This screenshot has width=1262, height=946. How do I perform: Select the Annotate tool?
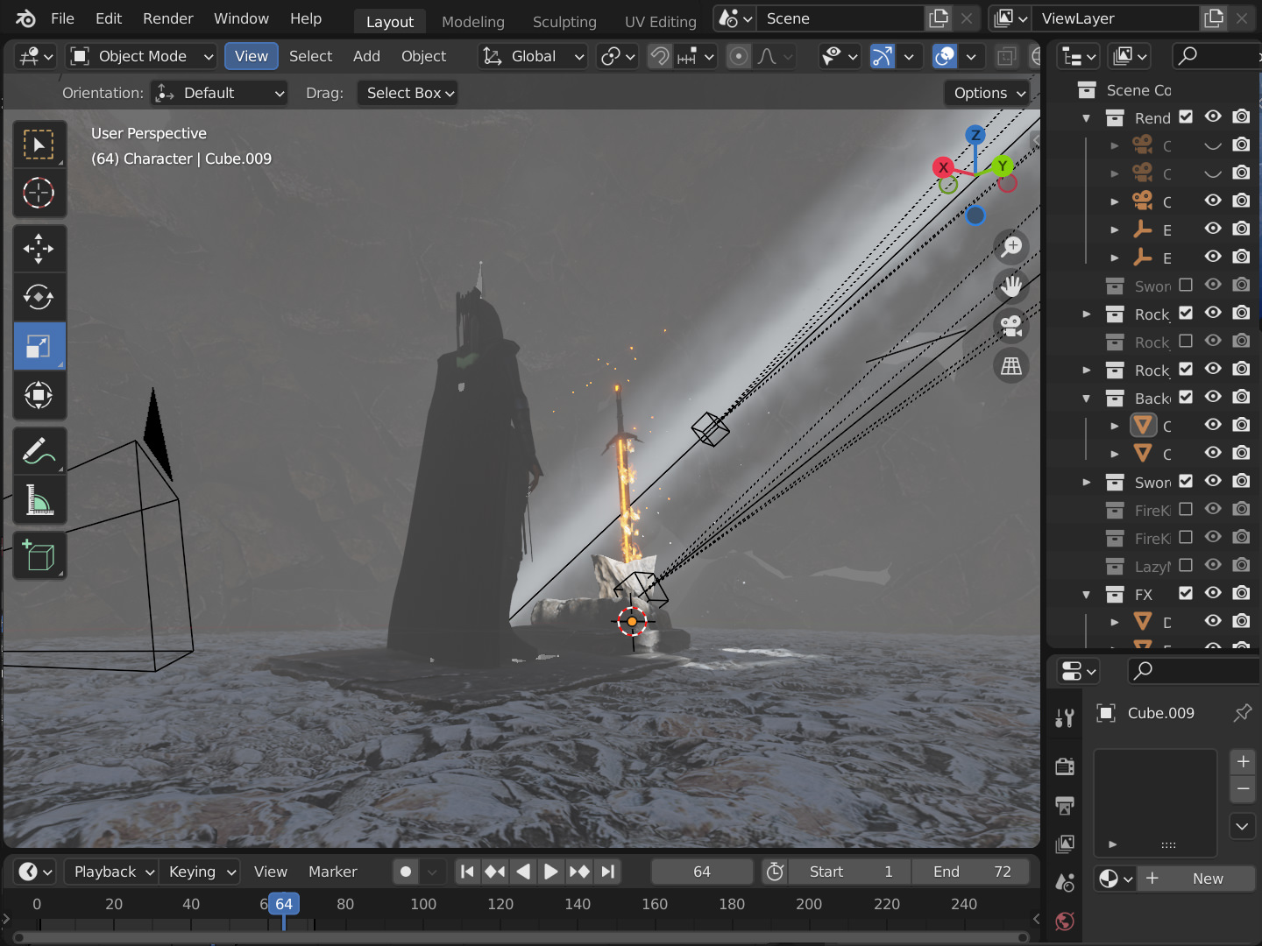tap(39, 450)
